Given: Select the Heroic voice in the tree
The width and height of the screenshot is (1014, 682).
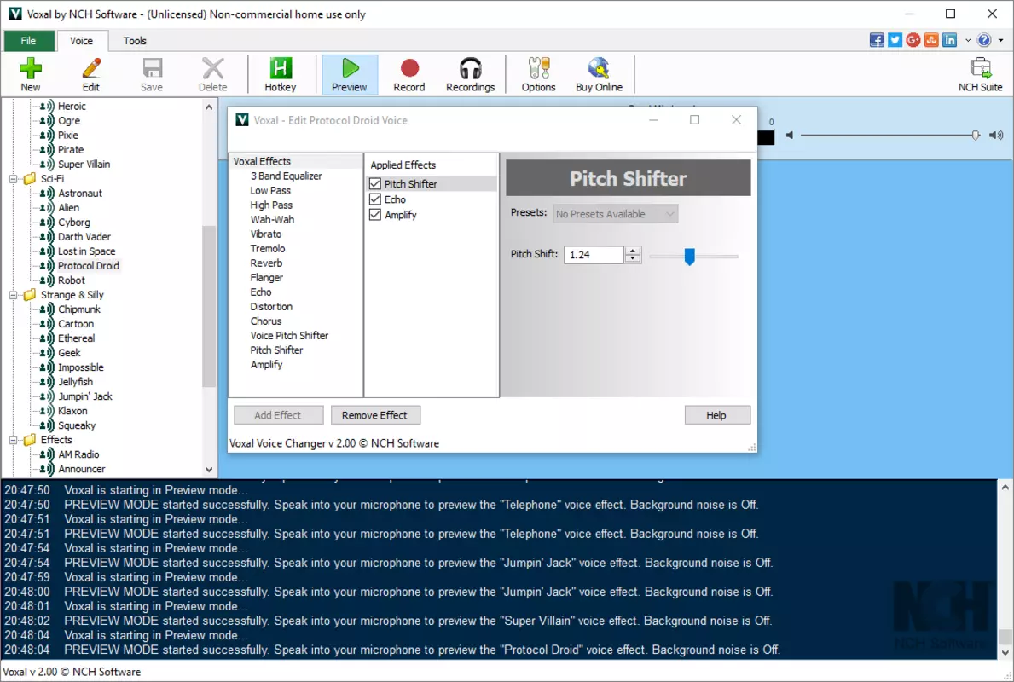Looking at the screenshot, I should tap(72, 106).
